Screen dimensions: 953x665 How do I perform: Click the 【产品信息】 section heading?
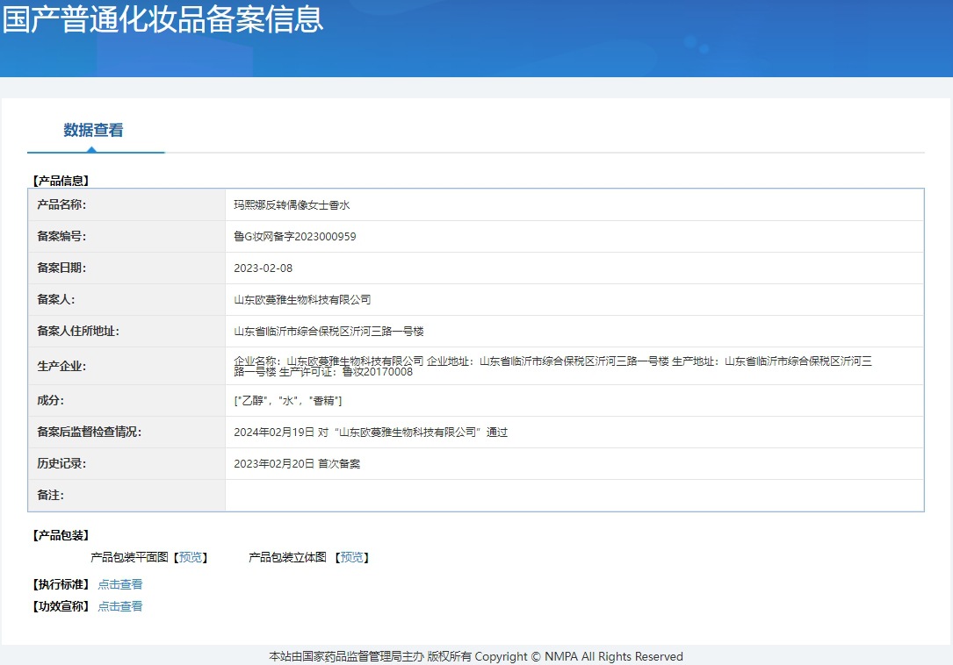click(x=61, y=181)
